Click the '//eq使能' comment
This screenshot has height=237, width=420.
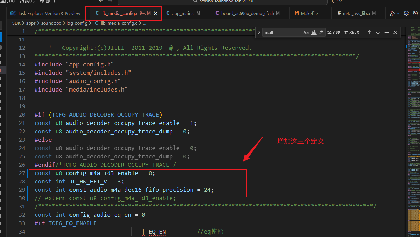[210, 231]
